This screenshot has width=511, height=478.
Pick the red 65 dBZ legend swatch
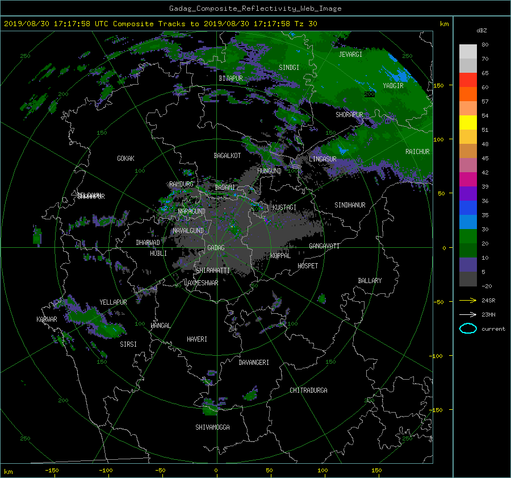468,80
